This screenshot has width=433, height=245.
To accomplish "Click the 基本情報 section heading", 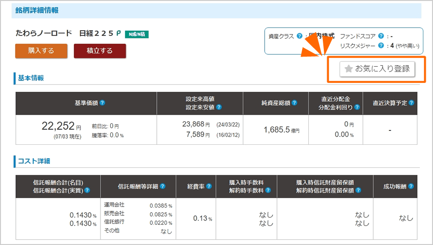I will (31, 78).
